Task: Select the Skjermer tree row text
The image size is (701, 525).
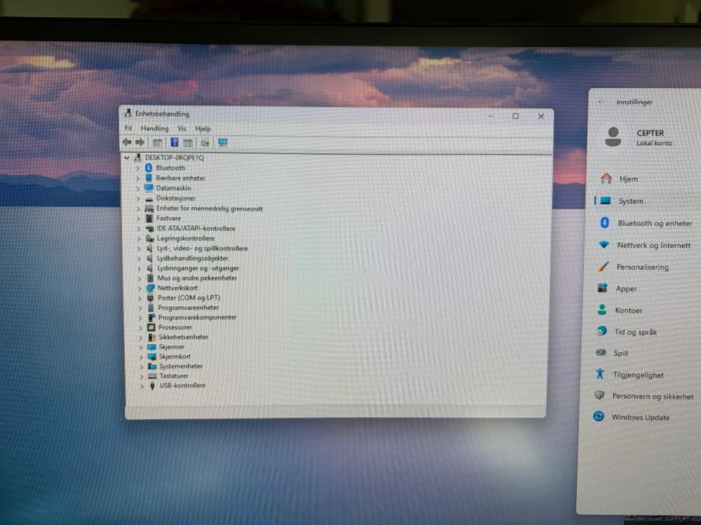Action: point(172,347)
